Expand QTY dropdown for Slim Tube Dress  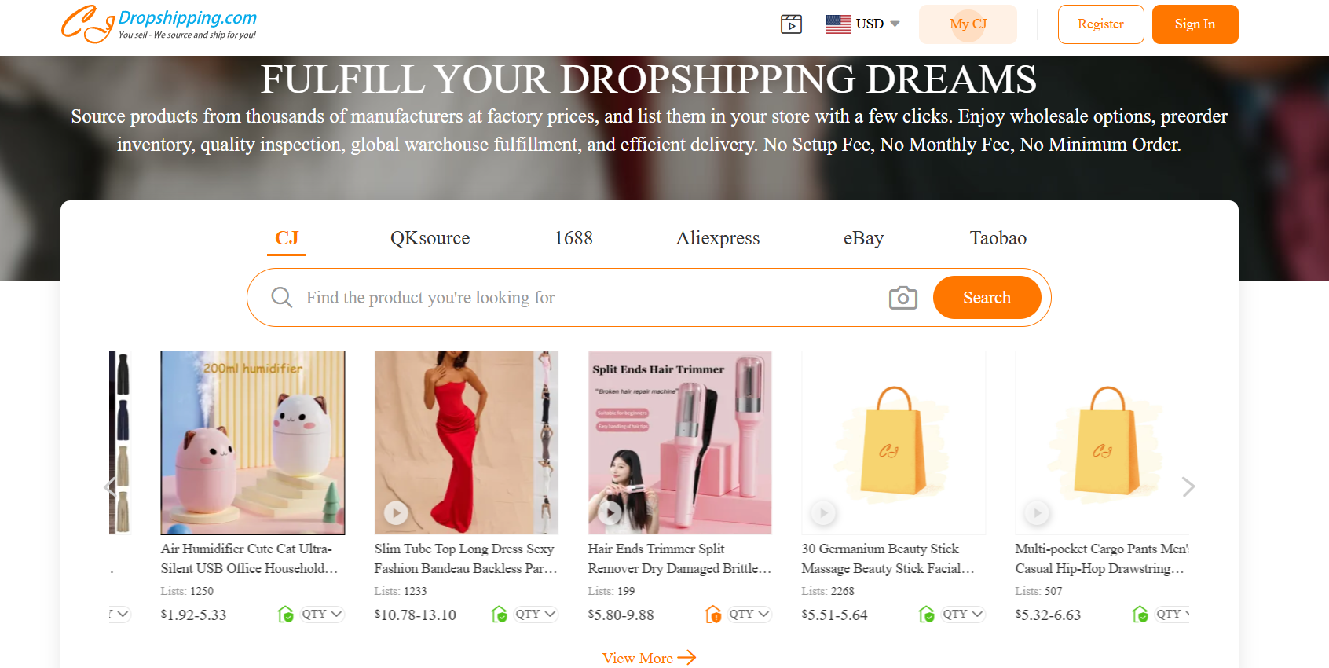pos(536,614)
